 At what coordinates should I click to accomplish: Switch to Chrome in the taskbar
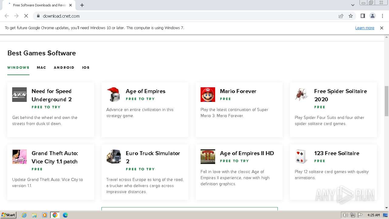pyautogui.click(x=55, y=215)
